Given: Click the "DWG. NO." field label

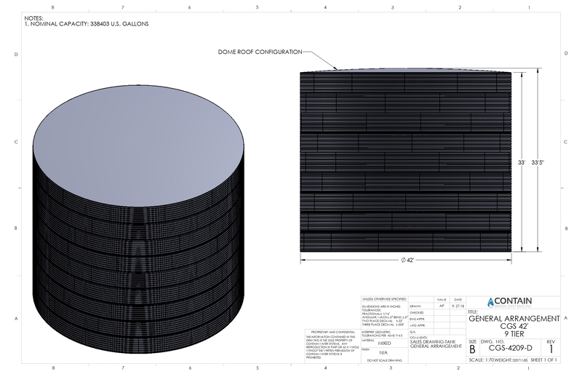Looking at the screenshot, I should pyautogui.click(x=493, y=342).
